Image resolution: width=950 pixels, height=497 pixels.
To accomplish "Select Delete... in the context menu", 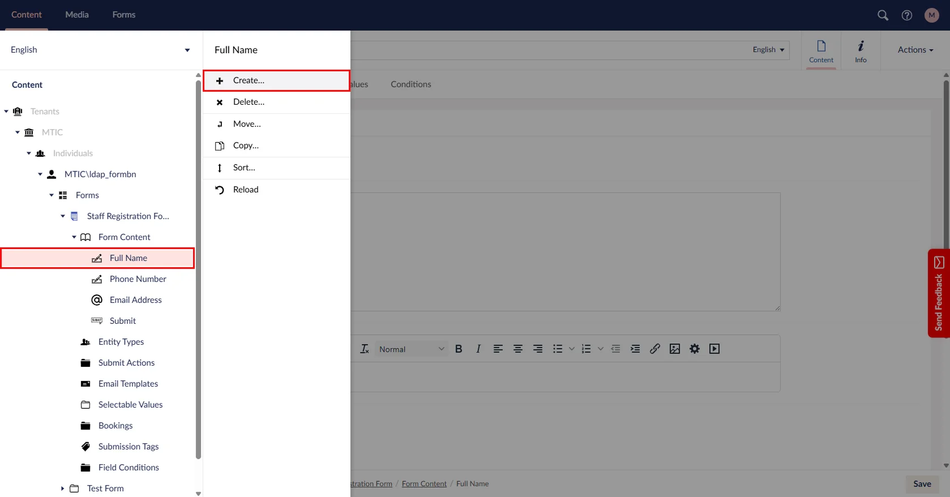I will (249, 102).
